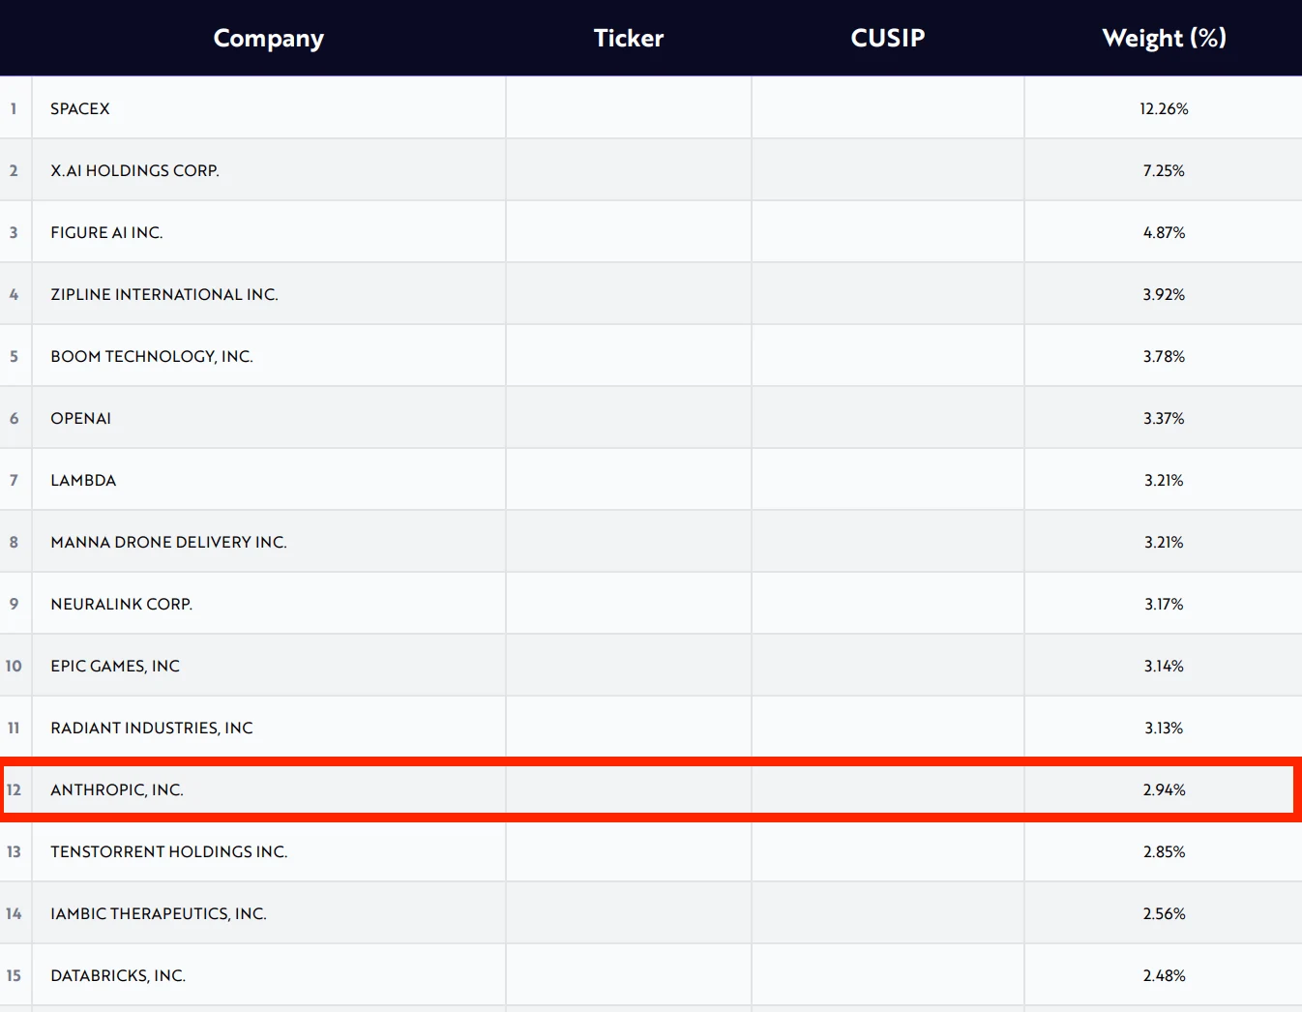The height and width of the screenshot is (1012, 1302).
Task: Select the BOOM TECHNOLOGY, INC. entry
Action: tap(152, 356)
